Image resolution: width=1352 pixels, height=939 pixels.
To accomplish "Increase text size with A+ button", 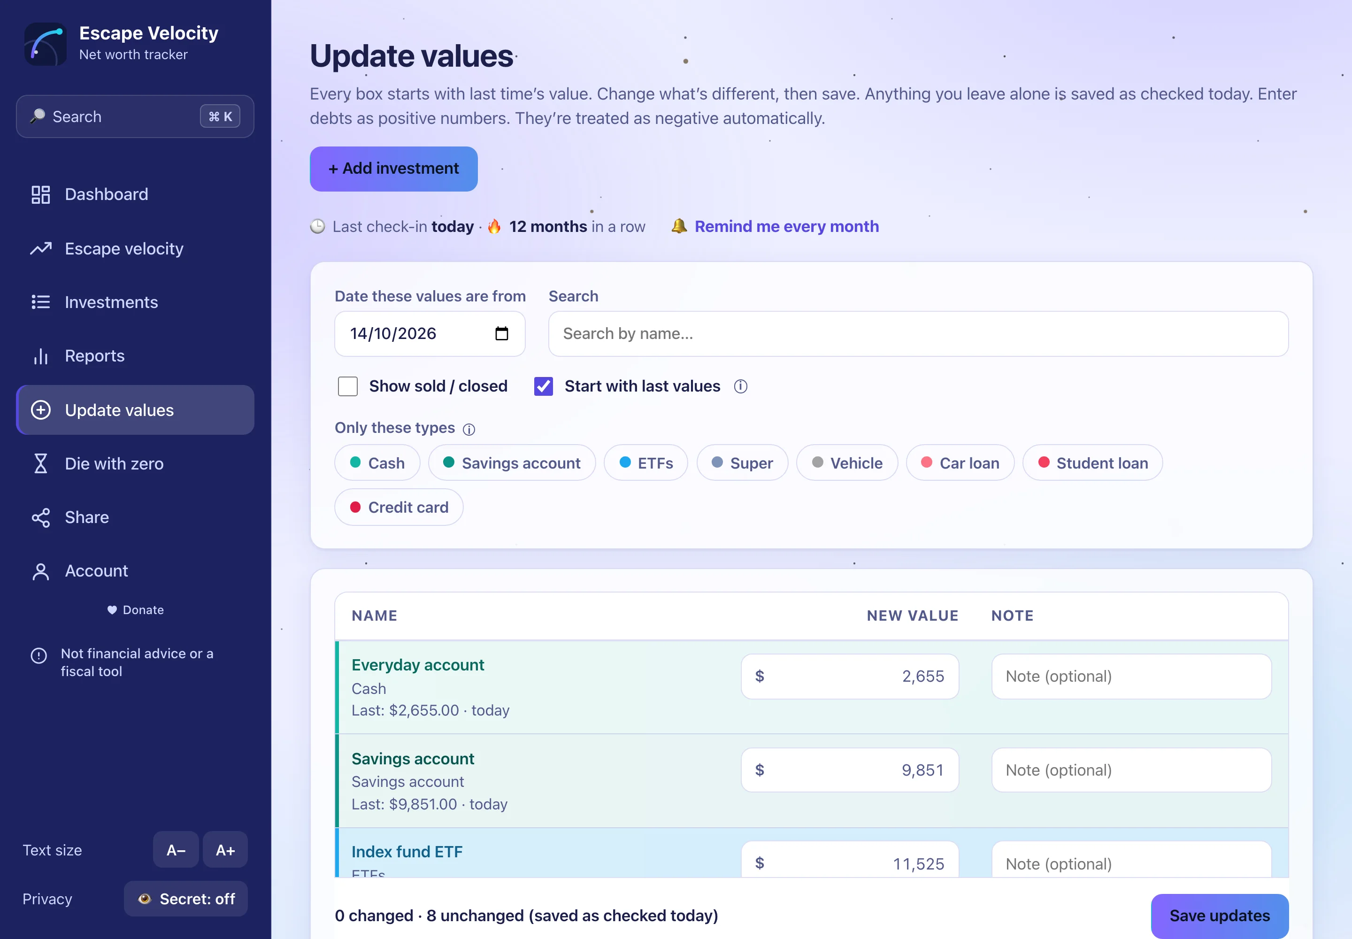I will [225, 850].
